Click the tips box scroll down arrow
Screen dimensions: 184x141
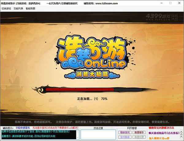(78, 138)
